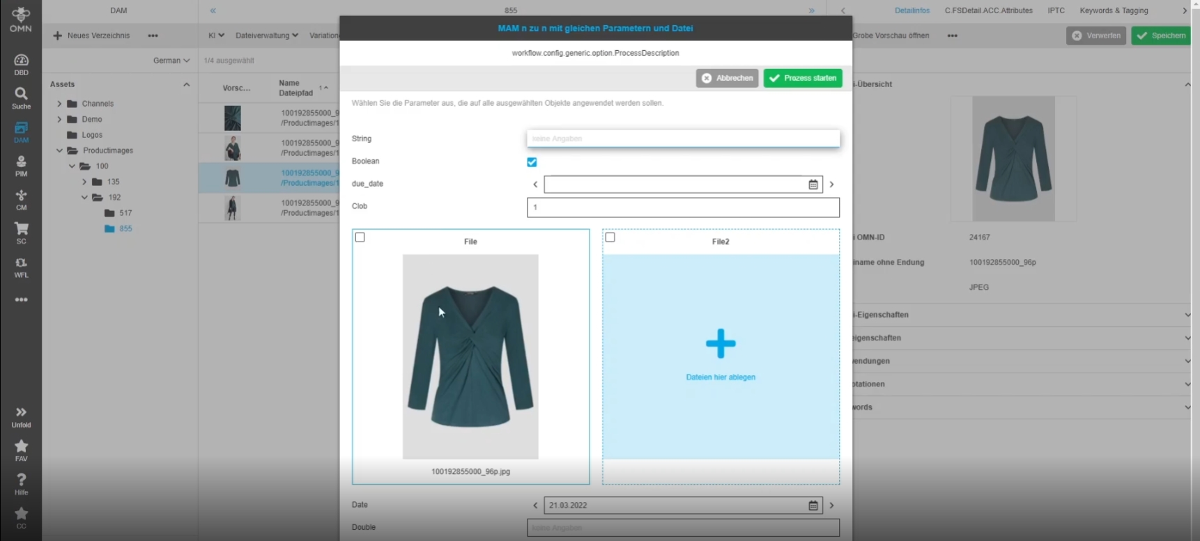Open the Dateiverwaltung dropdown menu
This screenshot has height=541, width=1200.
(267, 36)
